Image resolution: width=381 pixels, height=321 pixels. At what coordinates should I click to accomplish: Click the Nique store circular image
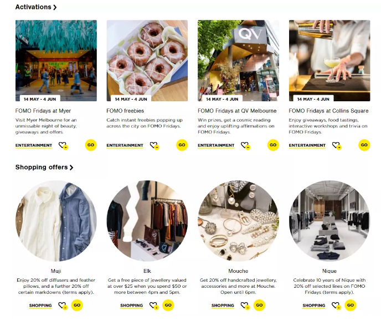click(329, 221)
